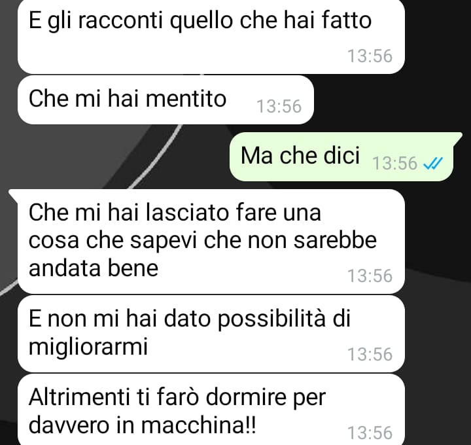Select the "E gli racconti quello che hai fatto" message

(211, 37)
